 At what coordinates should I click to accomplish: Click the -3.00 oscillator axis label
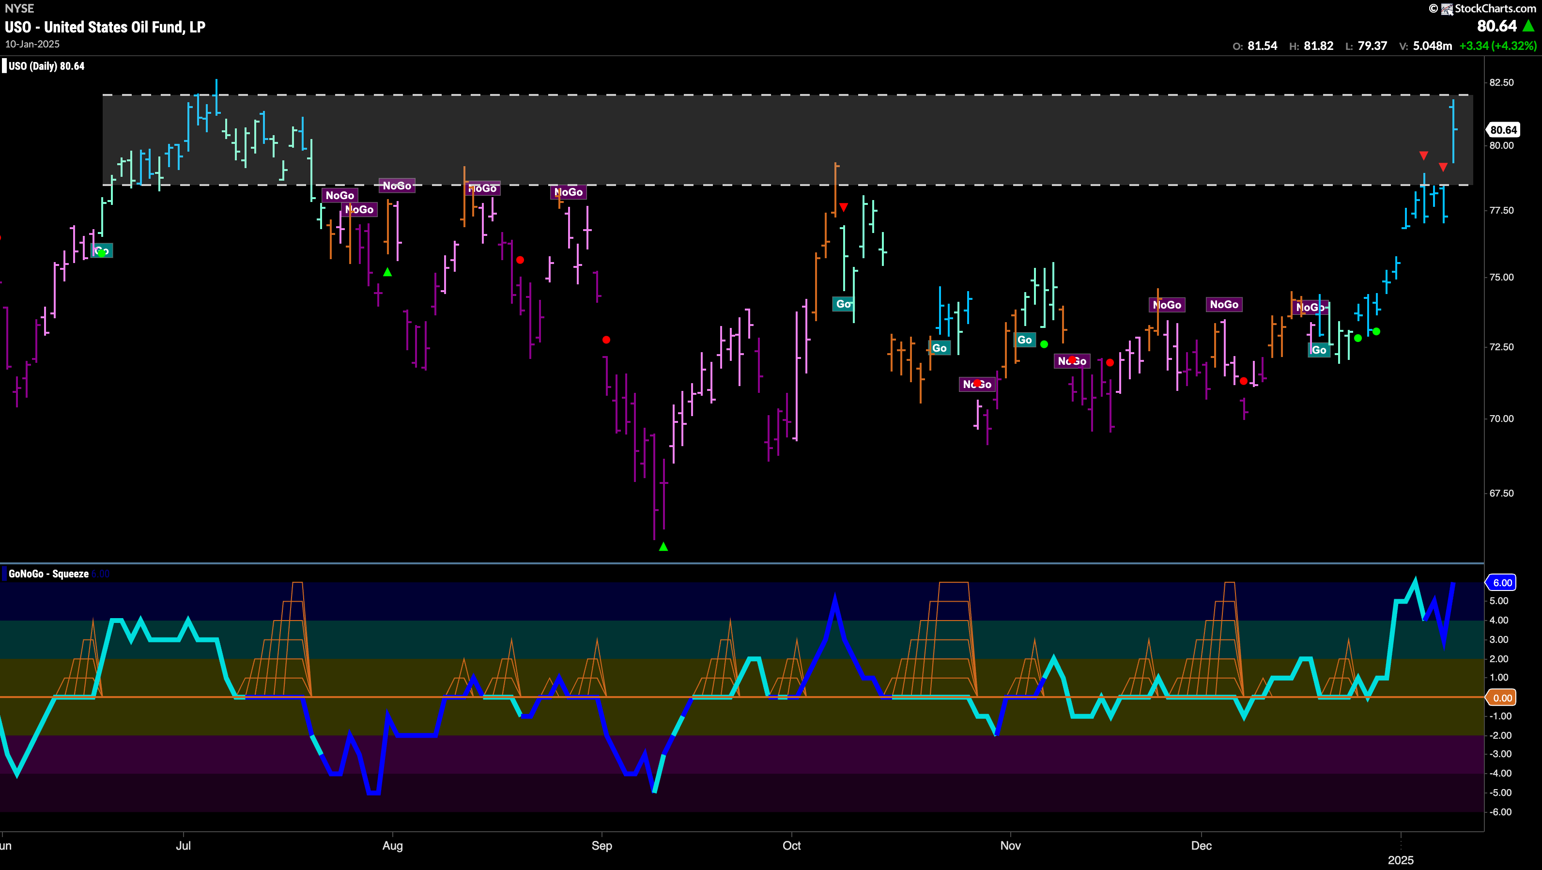point(1499,754)
